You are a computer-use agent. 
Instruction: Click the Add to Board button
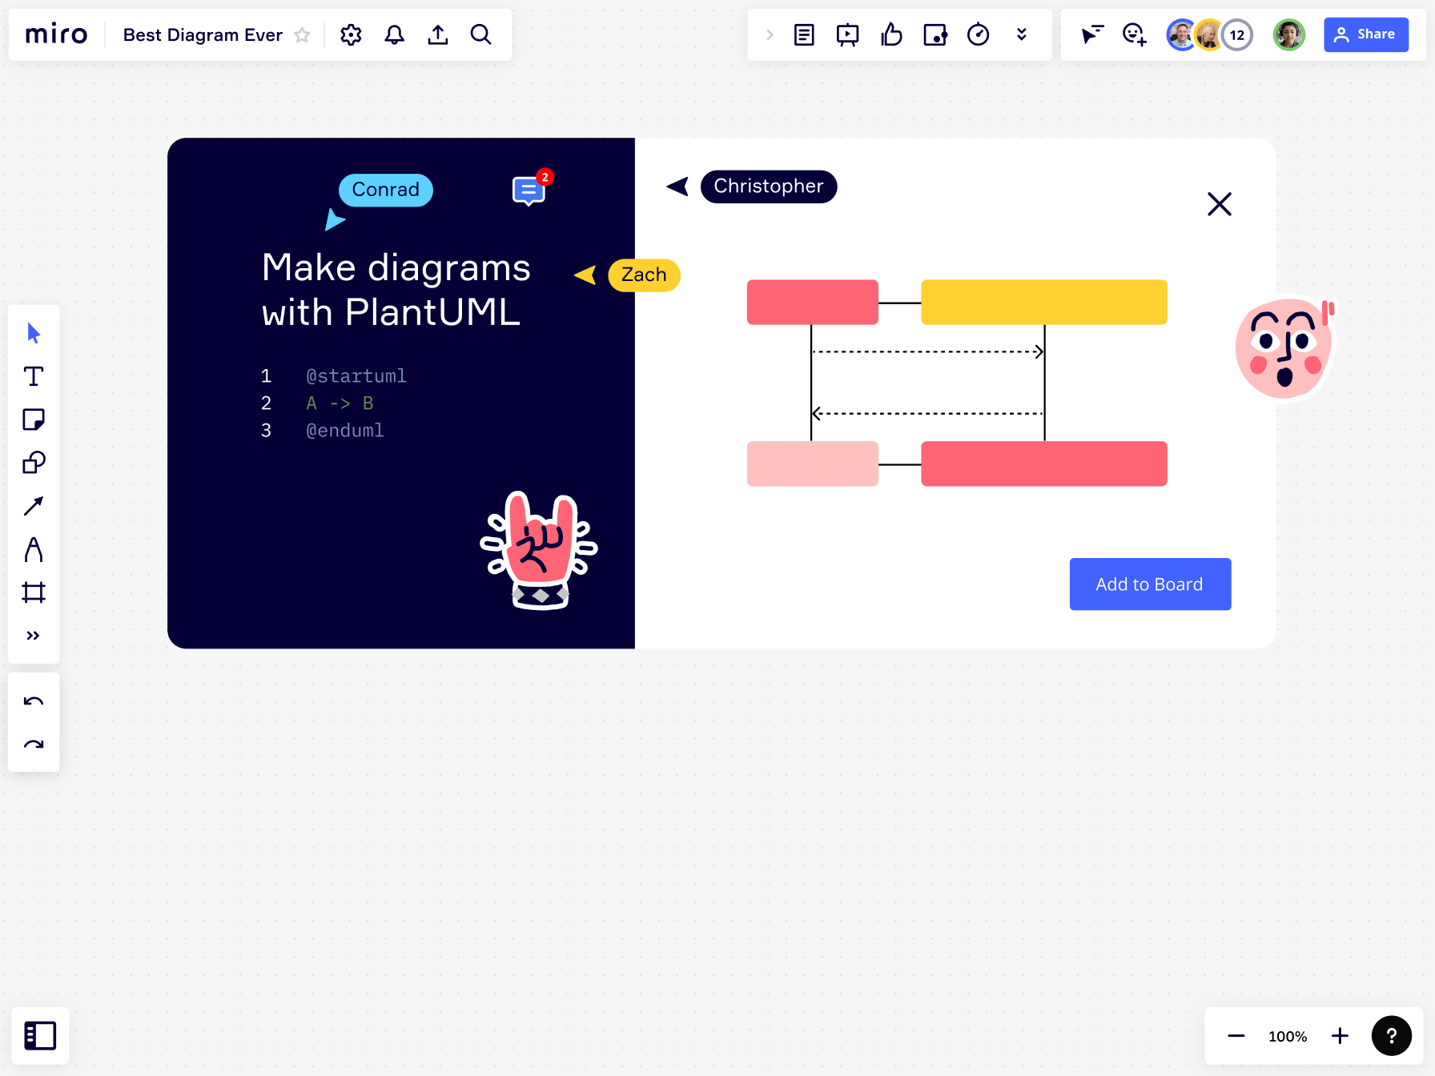[1150, 584]
